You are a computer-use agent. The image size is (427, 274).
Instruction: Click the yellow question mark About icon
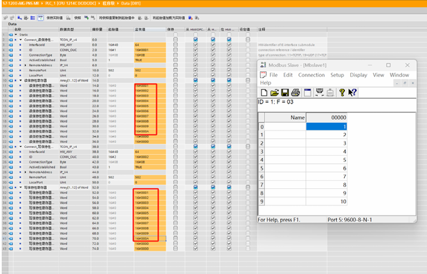pyautogui.click(x=341, y=92)
